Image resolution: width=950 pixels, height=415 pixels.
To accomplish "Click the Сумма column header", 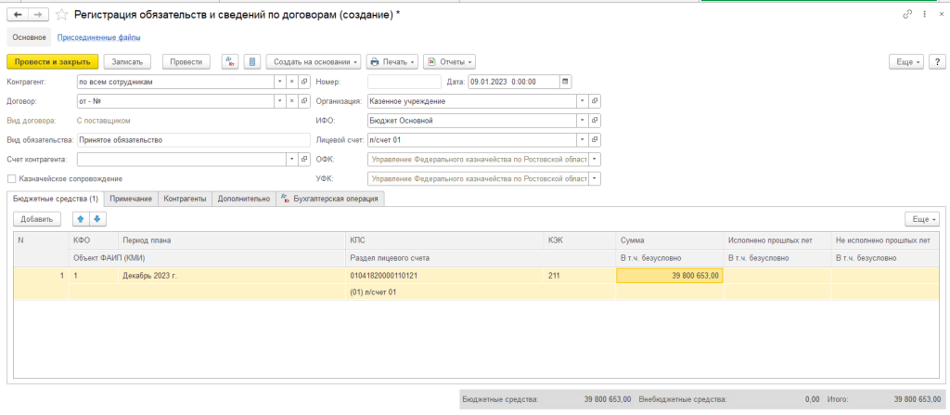I will [x=670, y=240].
